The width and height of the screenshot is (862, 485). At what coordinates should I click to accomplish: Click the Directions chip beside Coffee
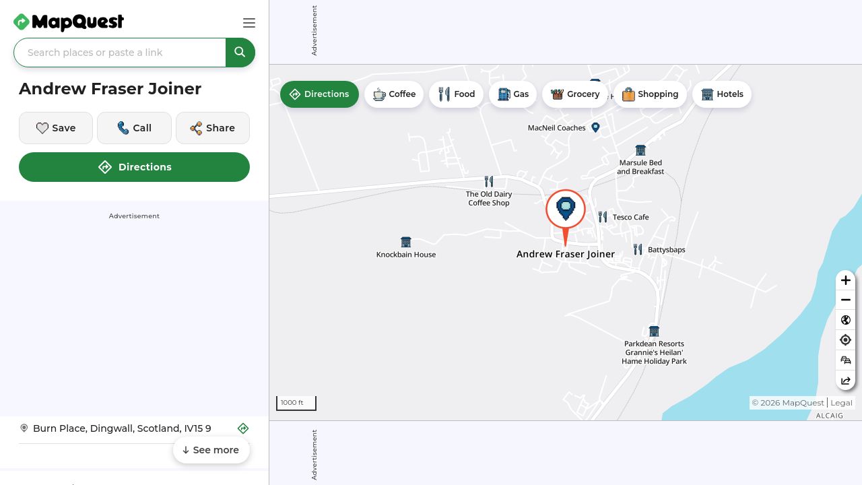pos(319,94)
